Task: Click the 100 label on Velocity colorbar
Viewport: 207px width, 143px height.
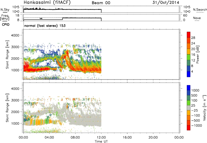Action: pyautogui.click(x=194, y=100)
